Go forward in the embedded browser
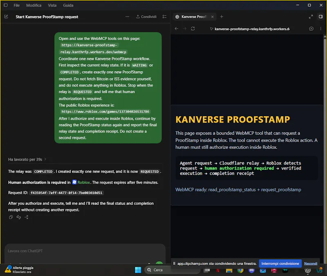This screenshot has width=327, height=276. point(185,29)
